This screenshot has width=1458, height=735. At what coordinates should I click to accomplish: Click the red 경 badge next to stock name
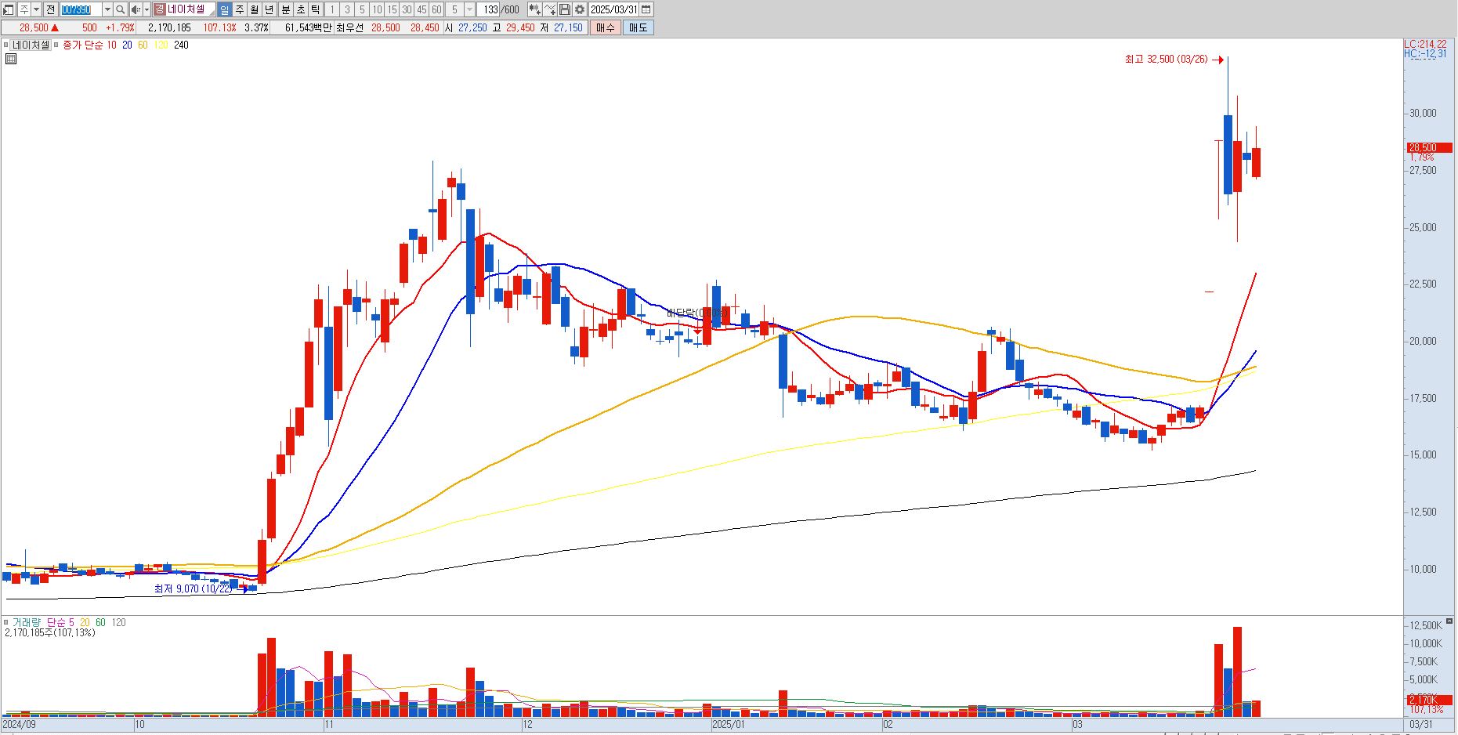pos(159,9)
